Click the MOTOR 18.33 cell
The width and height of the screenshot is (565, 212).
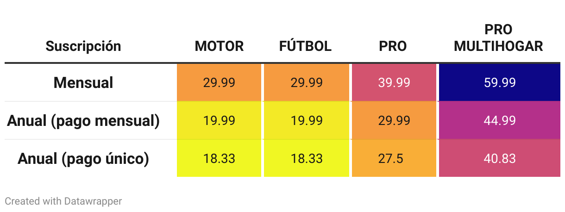(x=219, y=158)
